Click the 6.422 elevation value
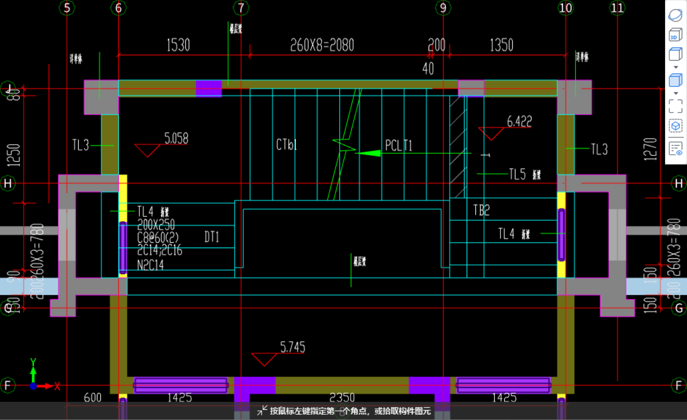Viewport: 687px width, 420px height. [519, 122]
